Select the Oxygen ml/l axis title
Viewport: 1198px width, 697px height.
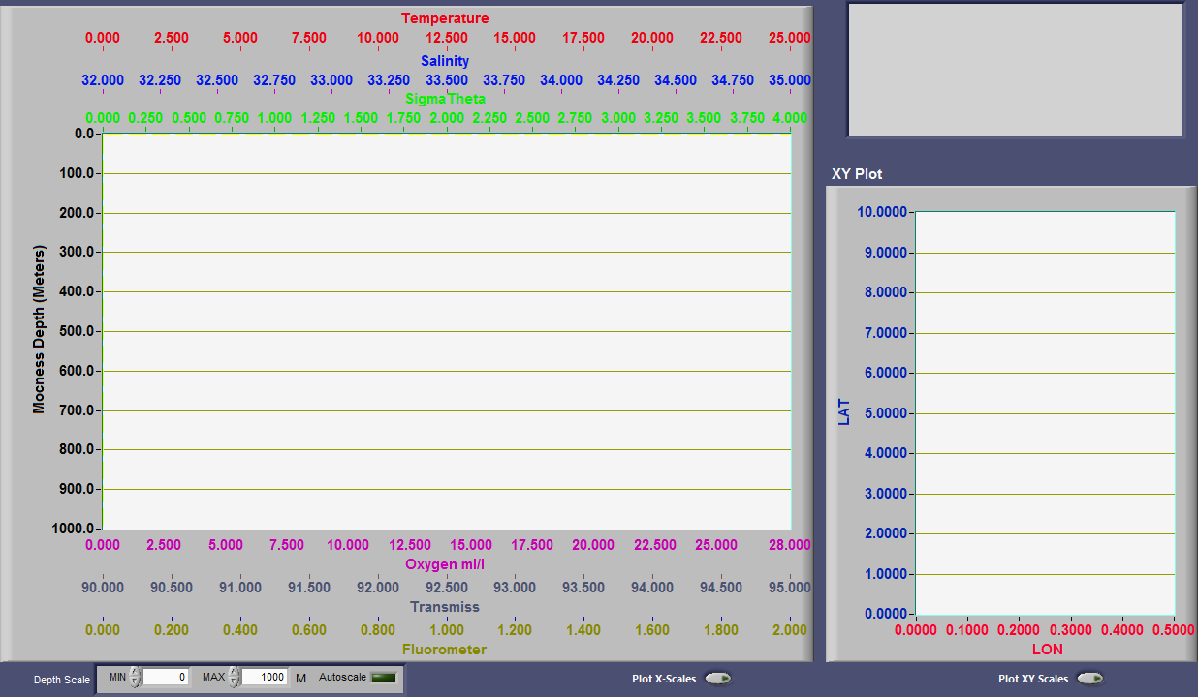445,564
